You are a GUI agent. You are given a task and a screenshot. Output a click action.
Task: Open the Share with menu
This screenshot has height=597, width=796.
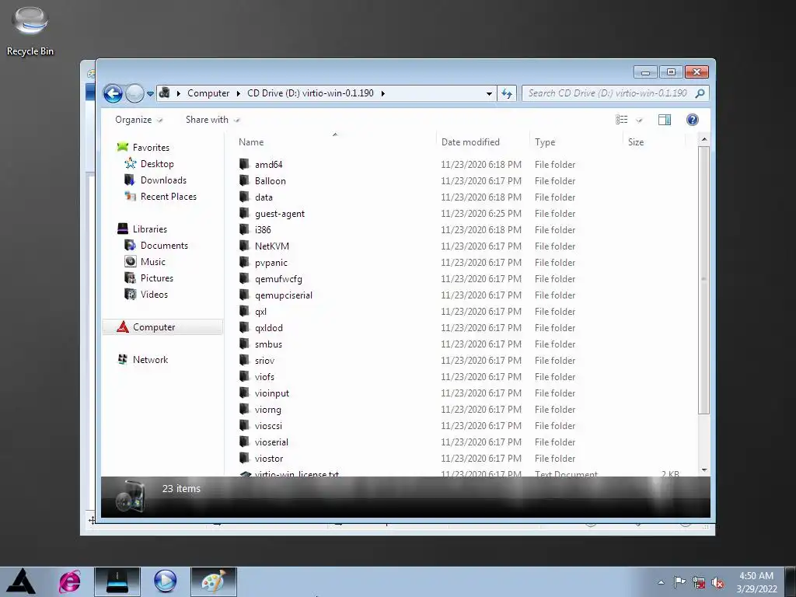(x=212, y=120)
